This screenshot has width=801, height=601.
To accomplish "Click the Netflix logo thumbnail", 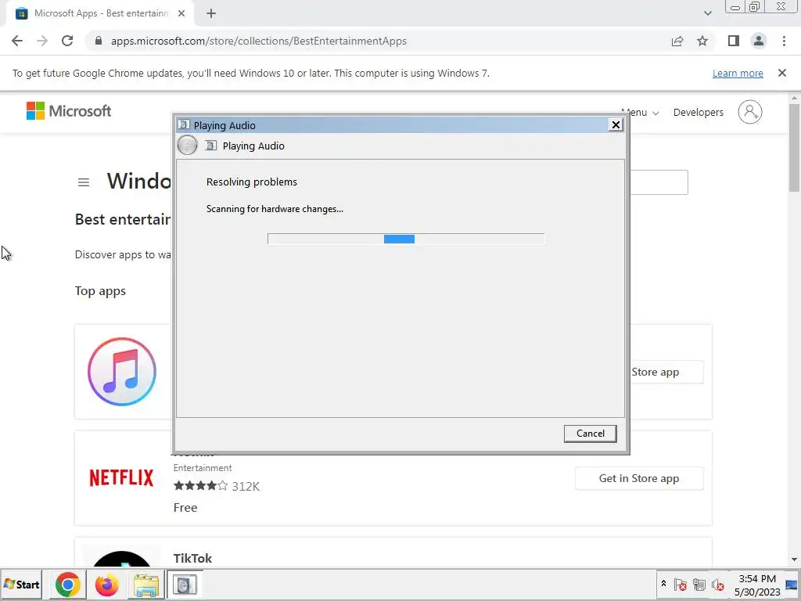I will (121, 478).
